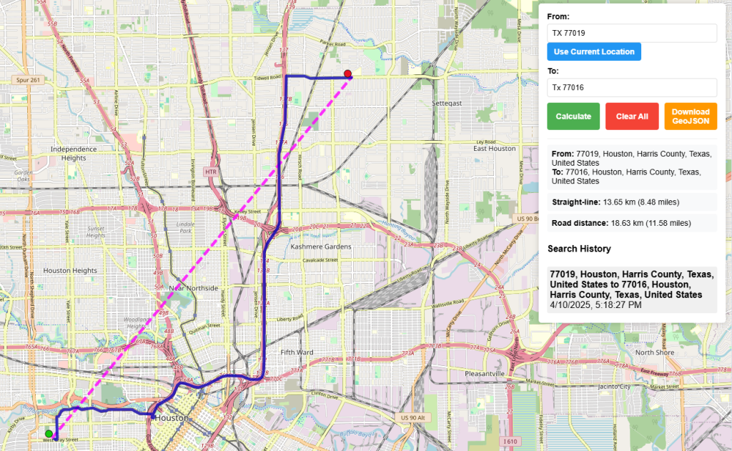Open the 77019 to 77016 search history entry
Viewport: 732px width, 451px height.
coord(632,289)
